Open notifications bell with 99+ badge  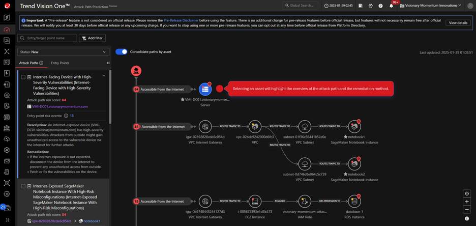point(392,6)
